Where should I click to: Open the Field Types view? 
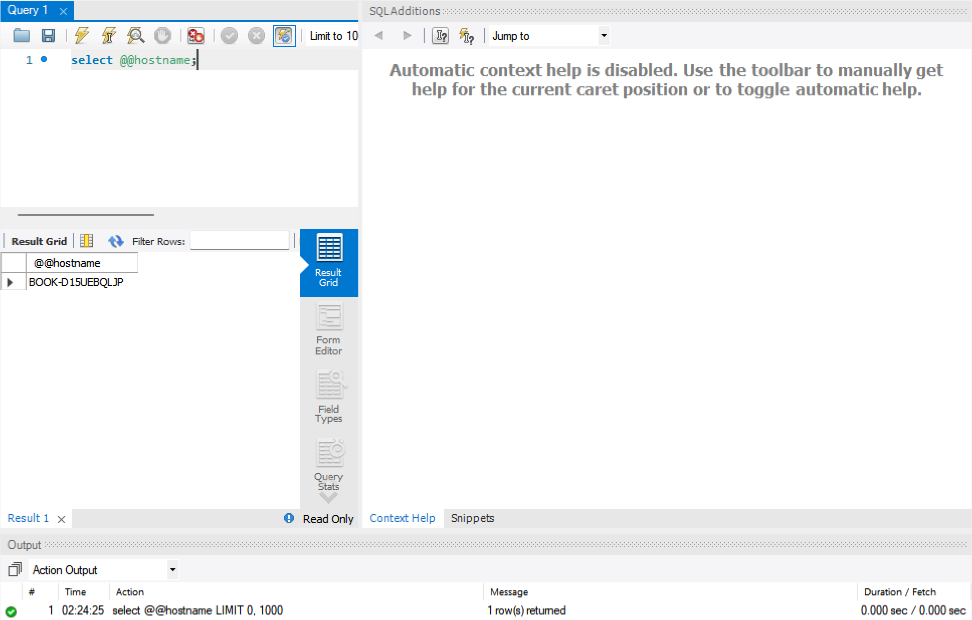(x=329, y=398)
